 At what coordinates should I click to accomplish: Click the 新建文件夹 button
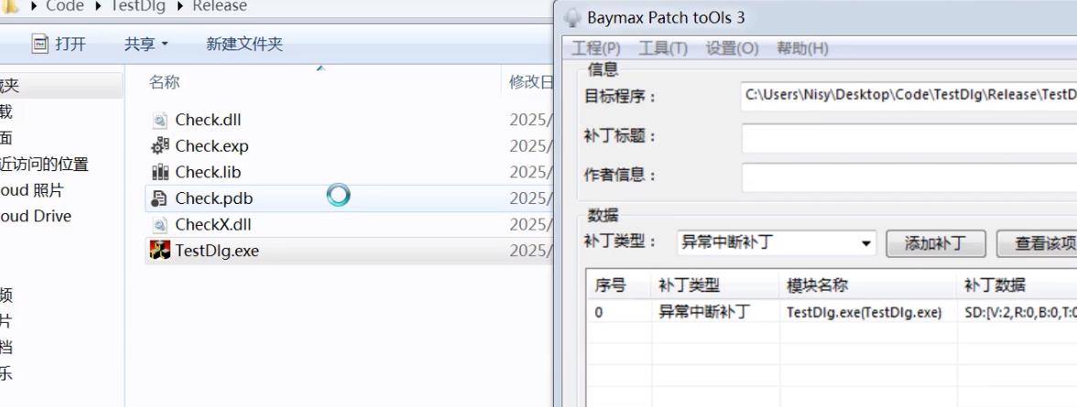point(245,45)
